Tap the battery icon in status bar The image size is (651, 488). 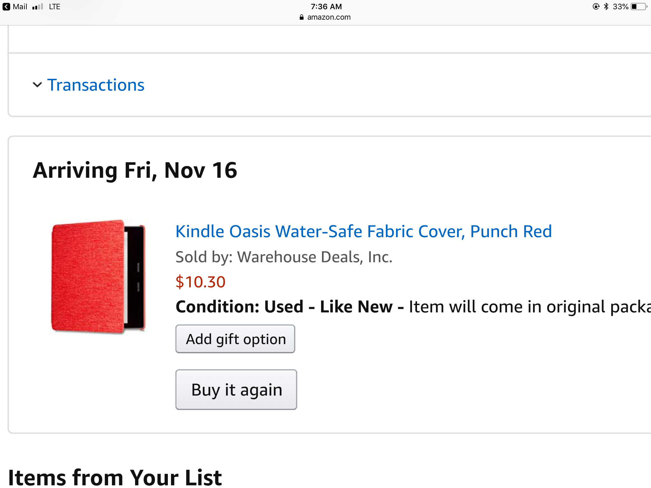(x=639, y=7)
